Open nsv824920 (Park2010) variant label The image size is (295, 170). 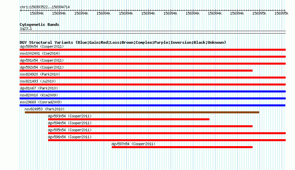40,74
